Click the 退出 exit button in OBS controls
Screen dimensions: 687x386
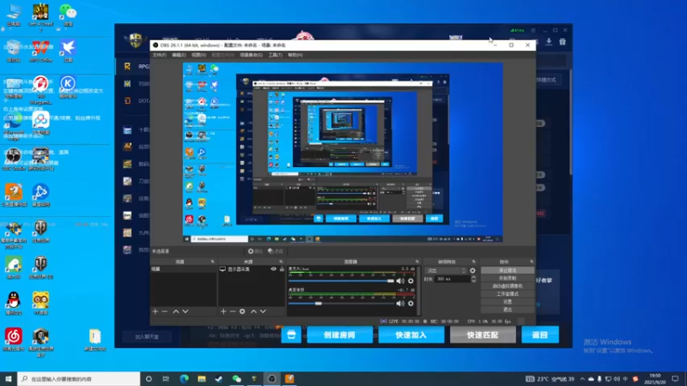[x=508, y=310]
